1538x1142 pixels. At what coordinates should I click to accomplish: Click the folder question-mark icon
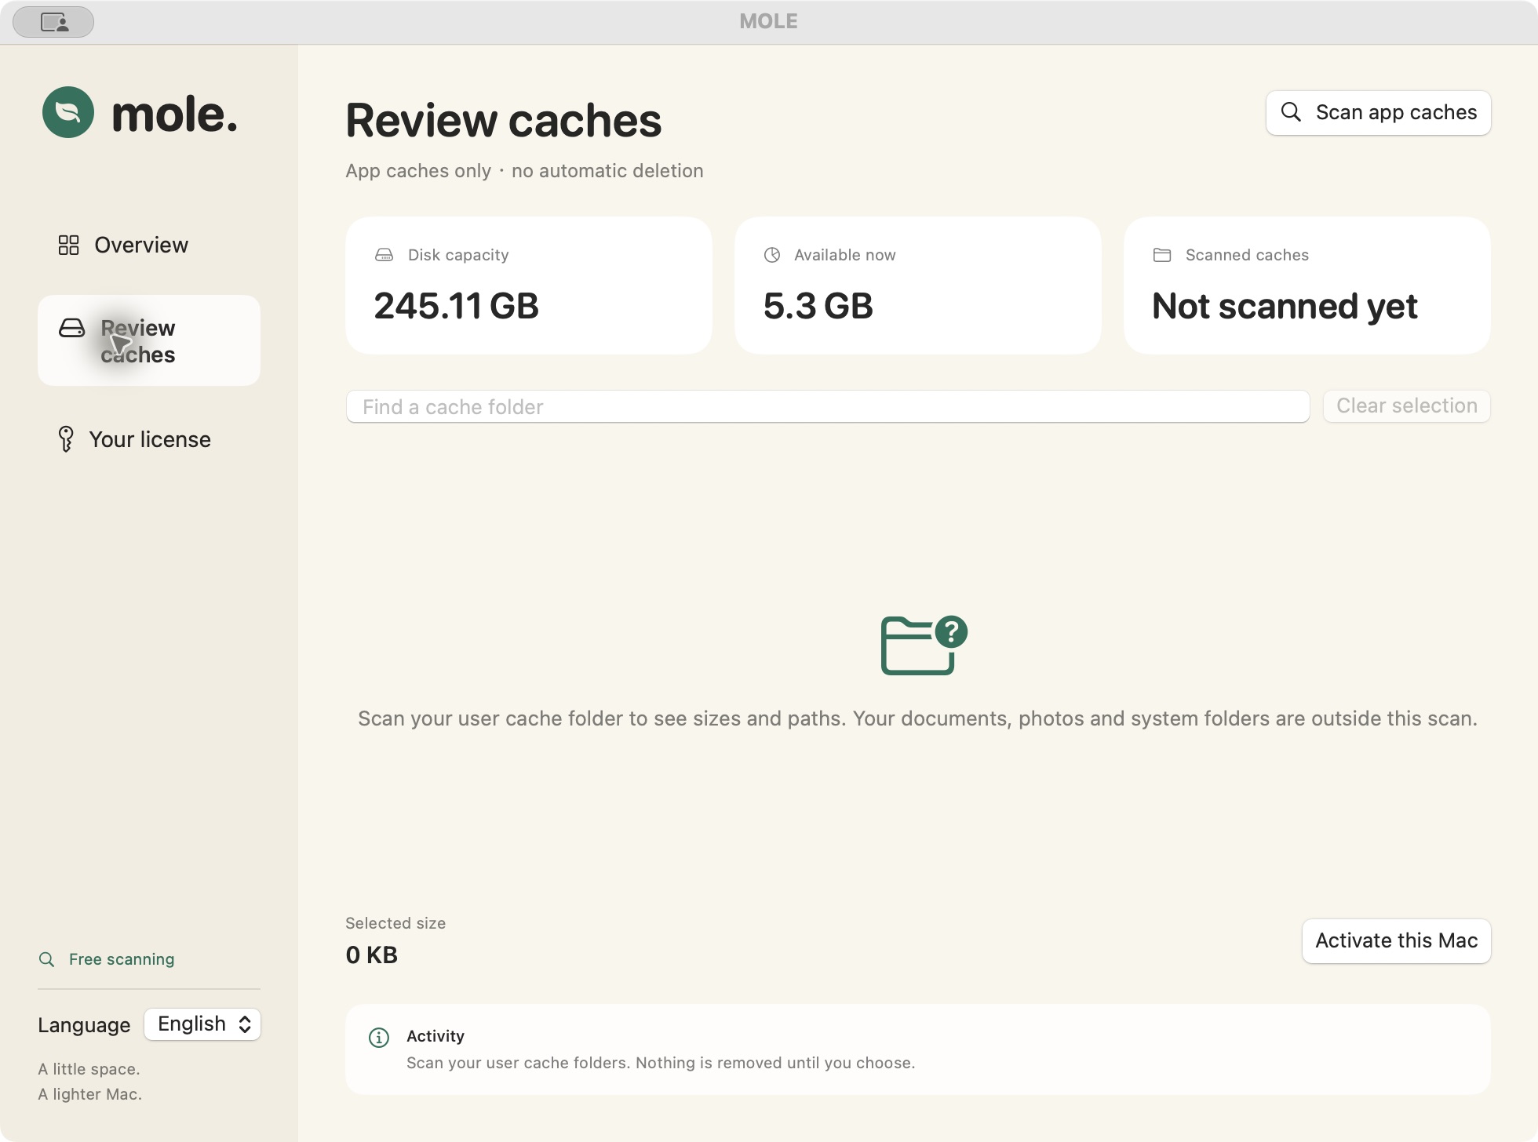coord(924,645)
